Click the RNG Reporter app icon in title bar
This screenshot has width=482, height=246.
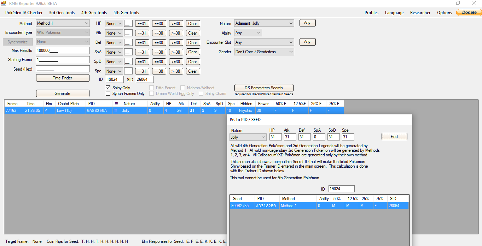pos(4,3)
